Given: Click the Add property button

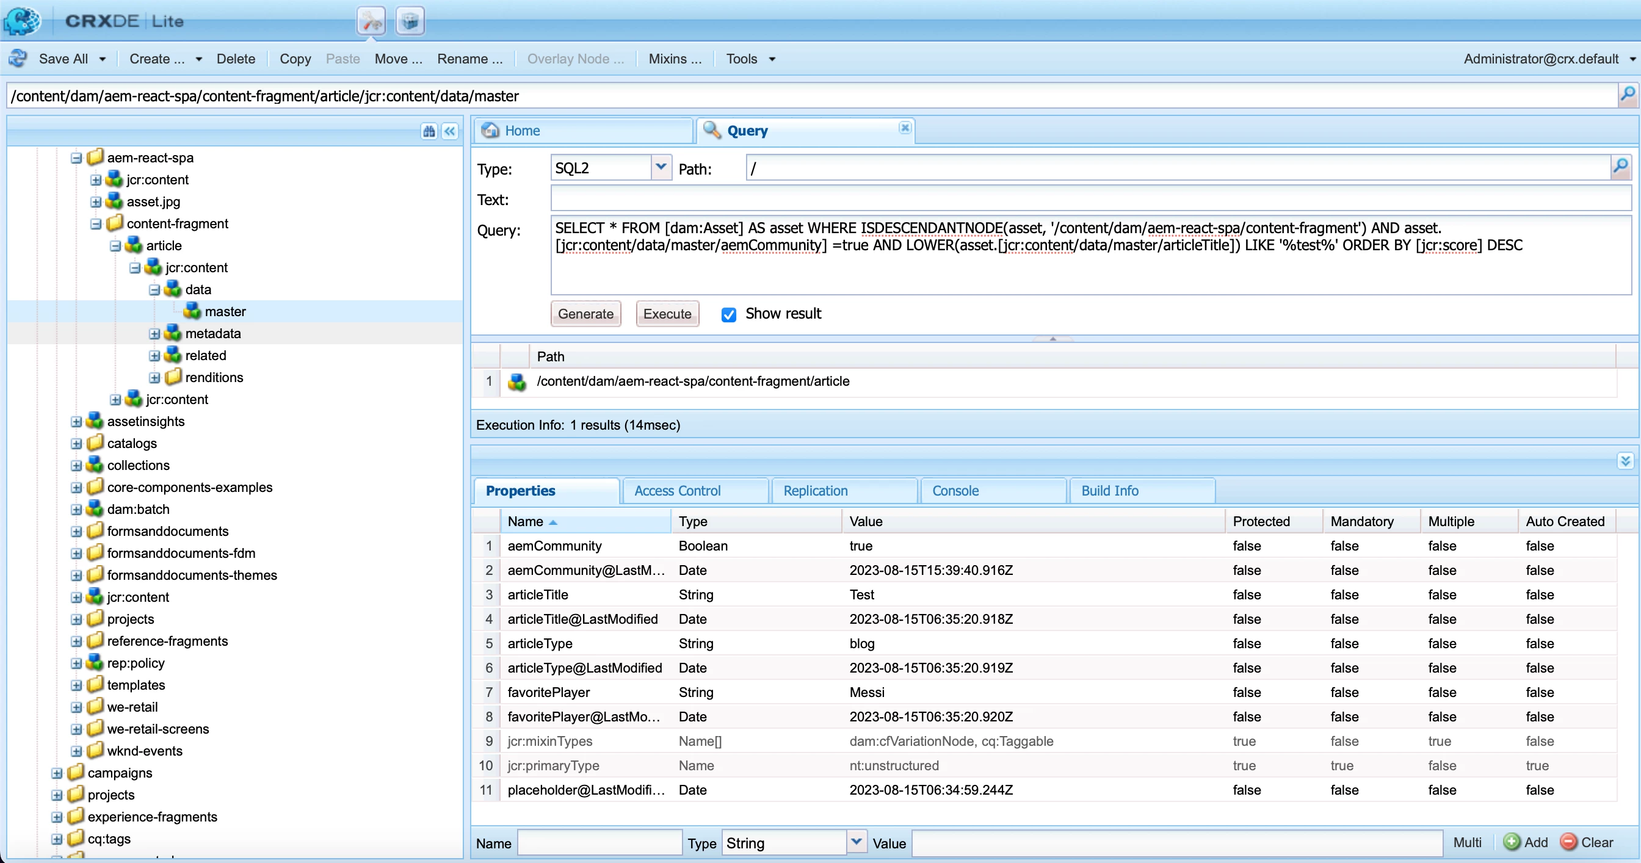Looking at the screenshot, I should point(1525,842).
